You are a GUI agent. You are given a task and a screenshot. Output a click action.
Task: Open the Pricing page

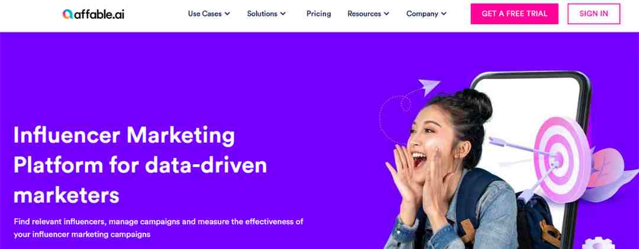click(x=319, y=14)
